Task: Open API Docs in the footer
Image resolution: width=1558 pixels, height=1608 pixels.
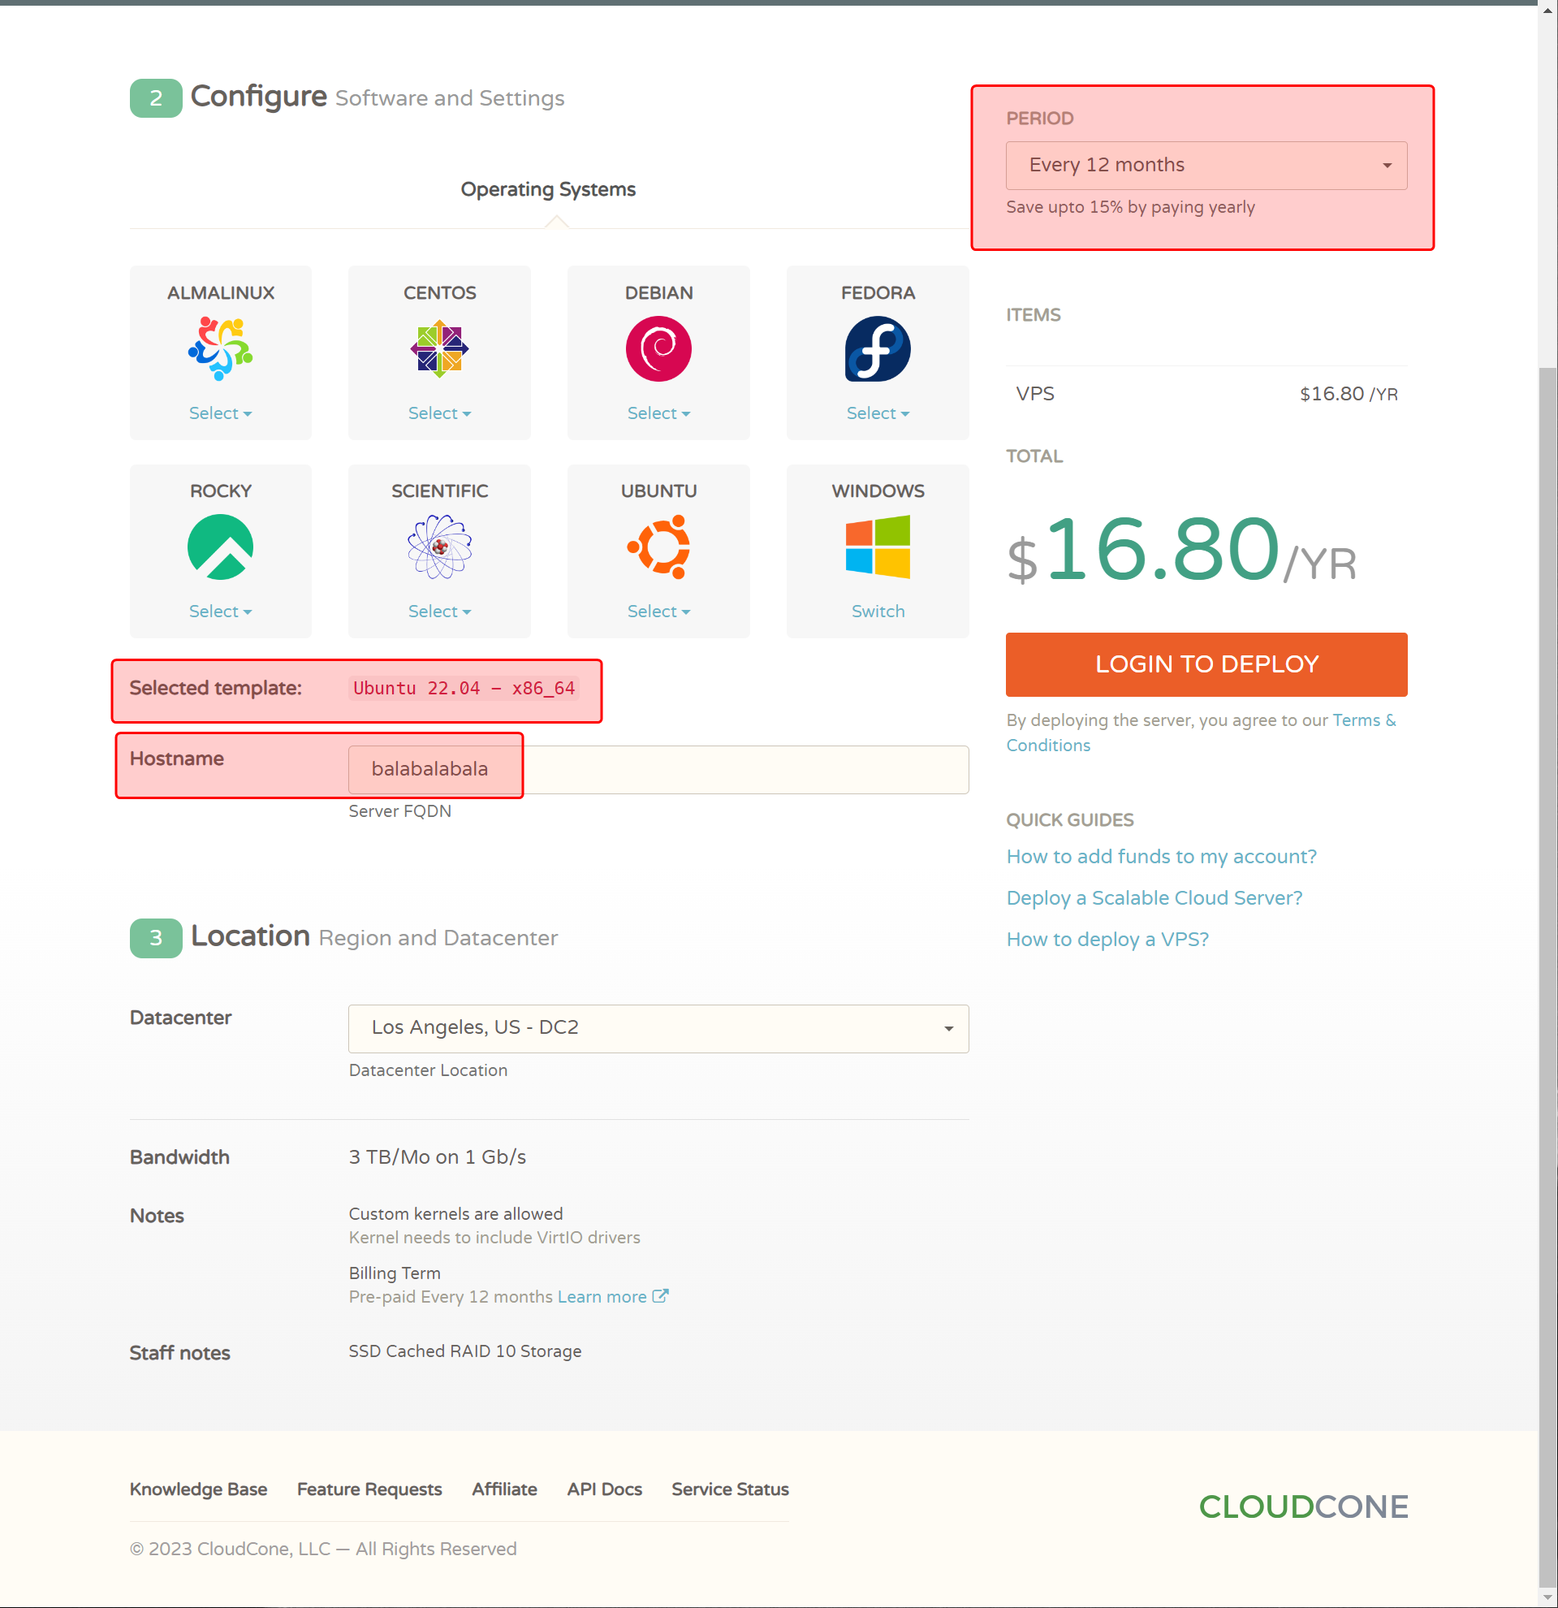Action: (x=604, y=1489)
